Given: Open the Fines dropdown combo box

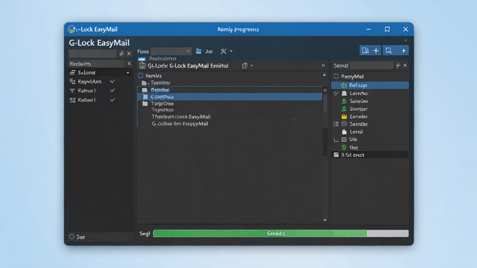Looking at the screenshot, I should [x=171, y=51].
